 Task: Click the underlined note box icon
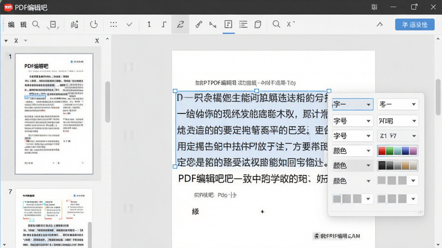(228, 25)
